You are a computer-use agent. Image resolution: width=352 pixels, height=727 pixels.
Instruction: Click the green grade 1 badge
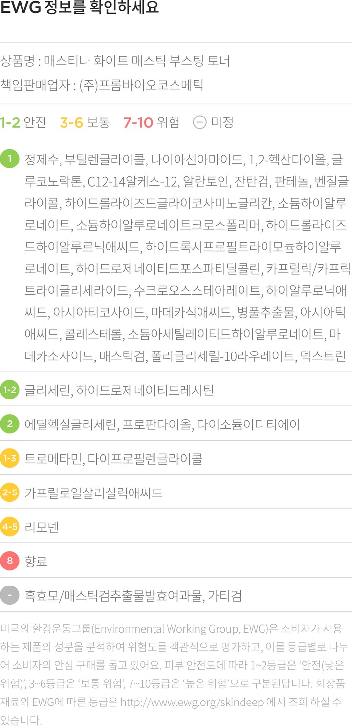coord(10,159)
